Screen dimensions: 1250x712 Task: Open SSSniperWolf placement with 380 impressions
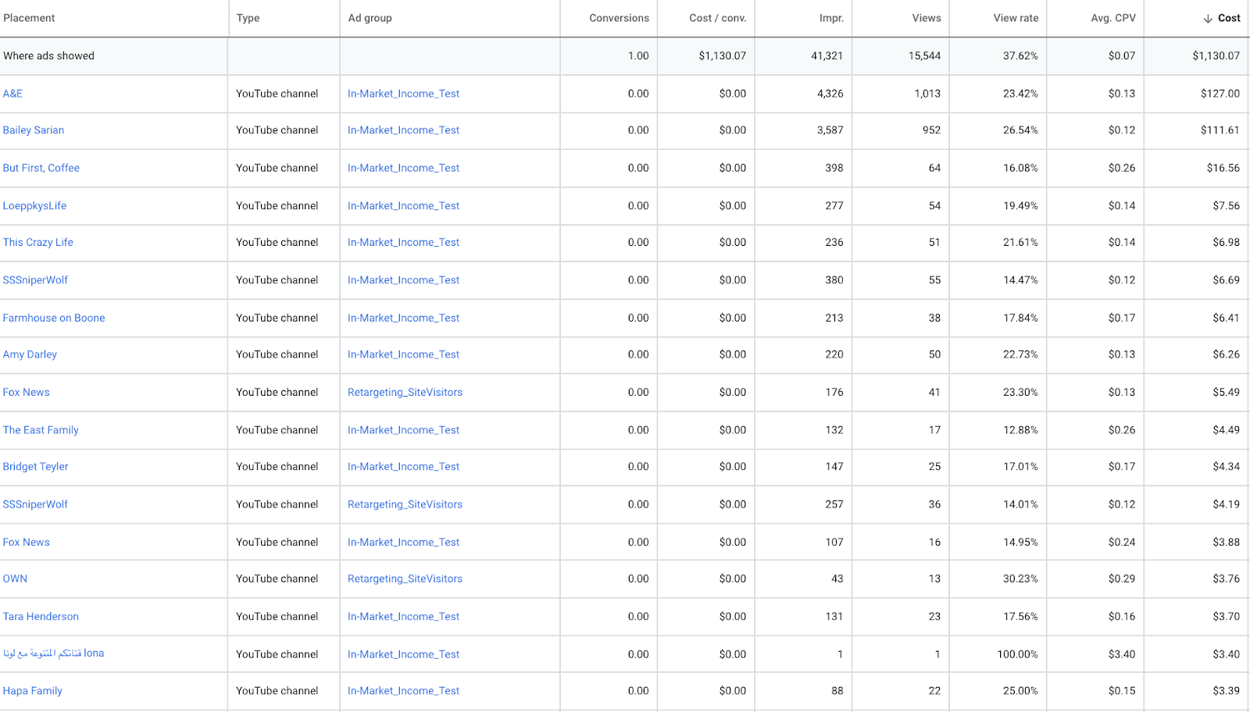point(35,280)
